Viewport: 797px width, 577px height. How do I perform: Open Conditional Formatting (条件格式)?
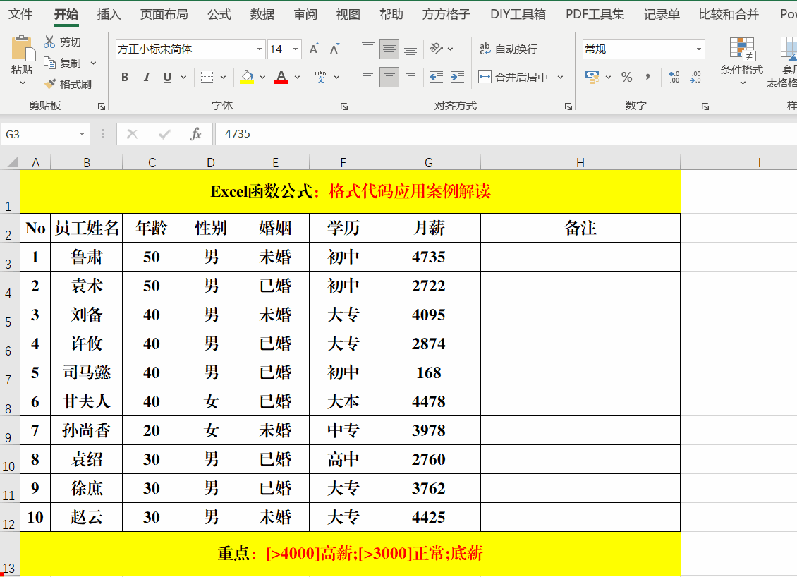click(x=741, y=61)
